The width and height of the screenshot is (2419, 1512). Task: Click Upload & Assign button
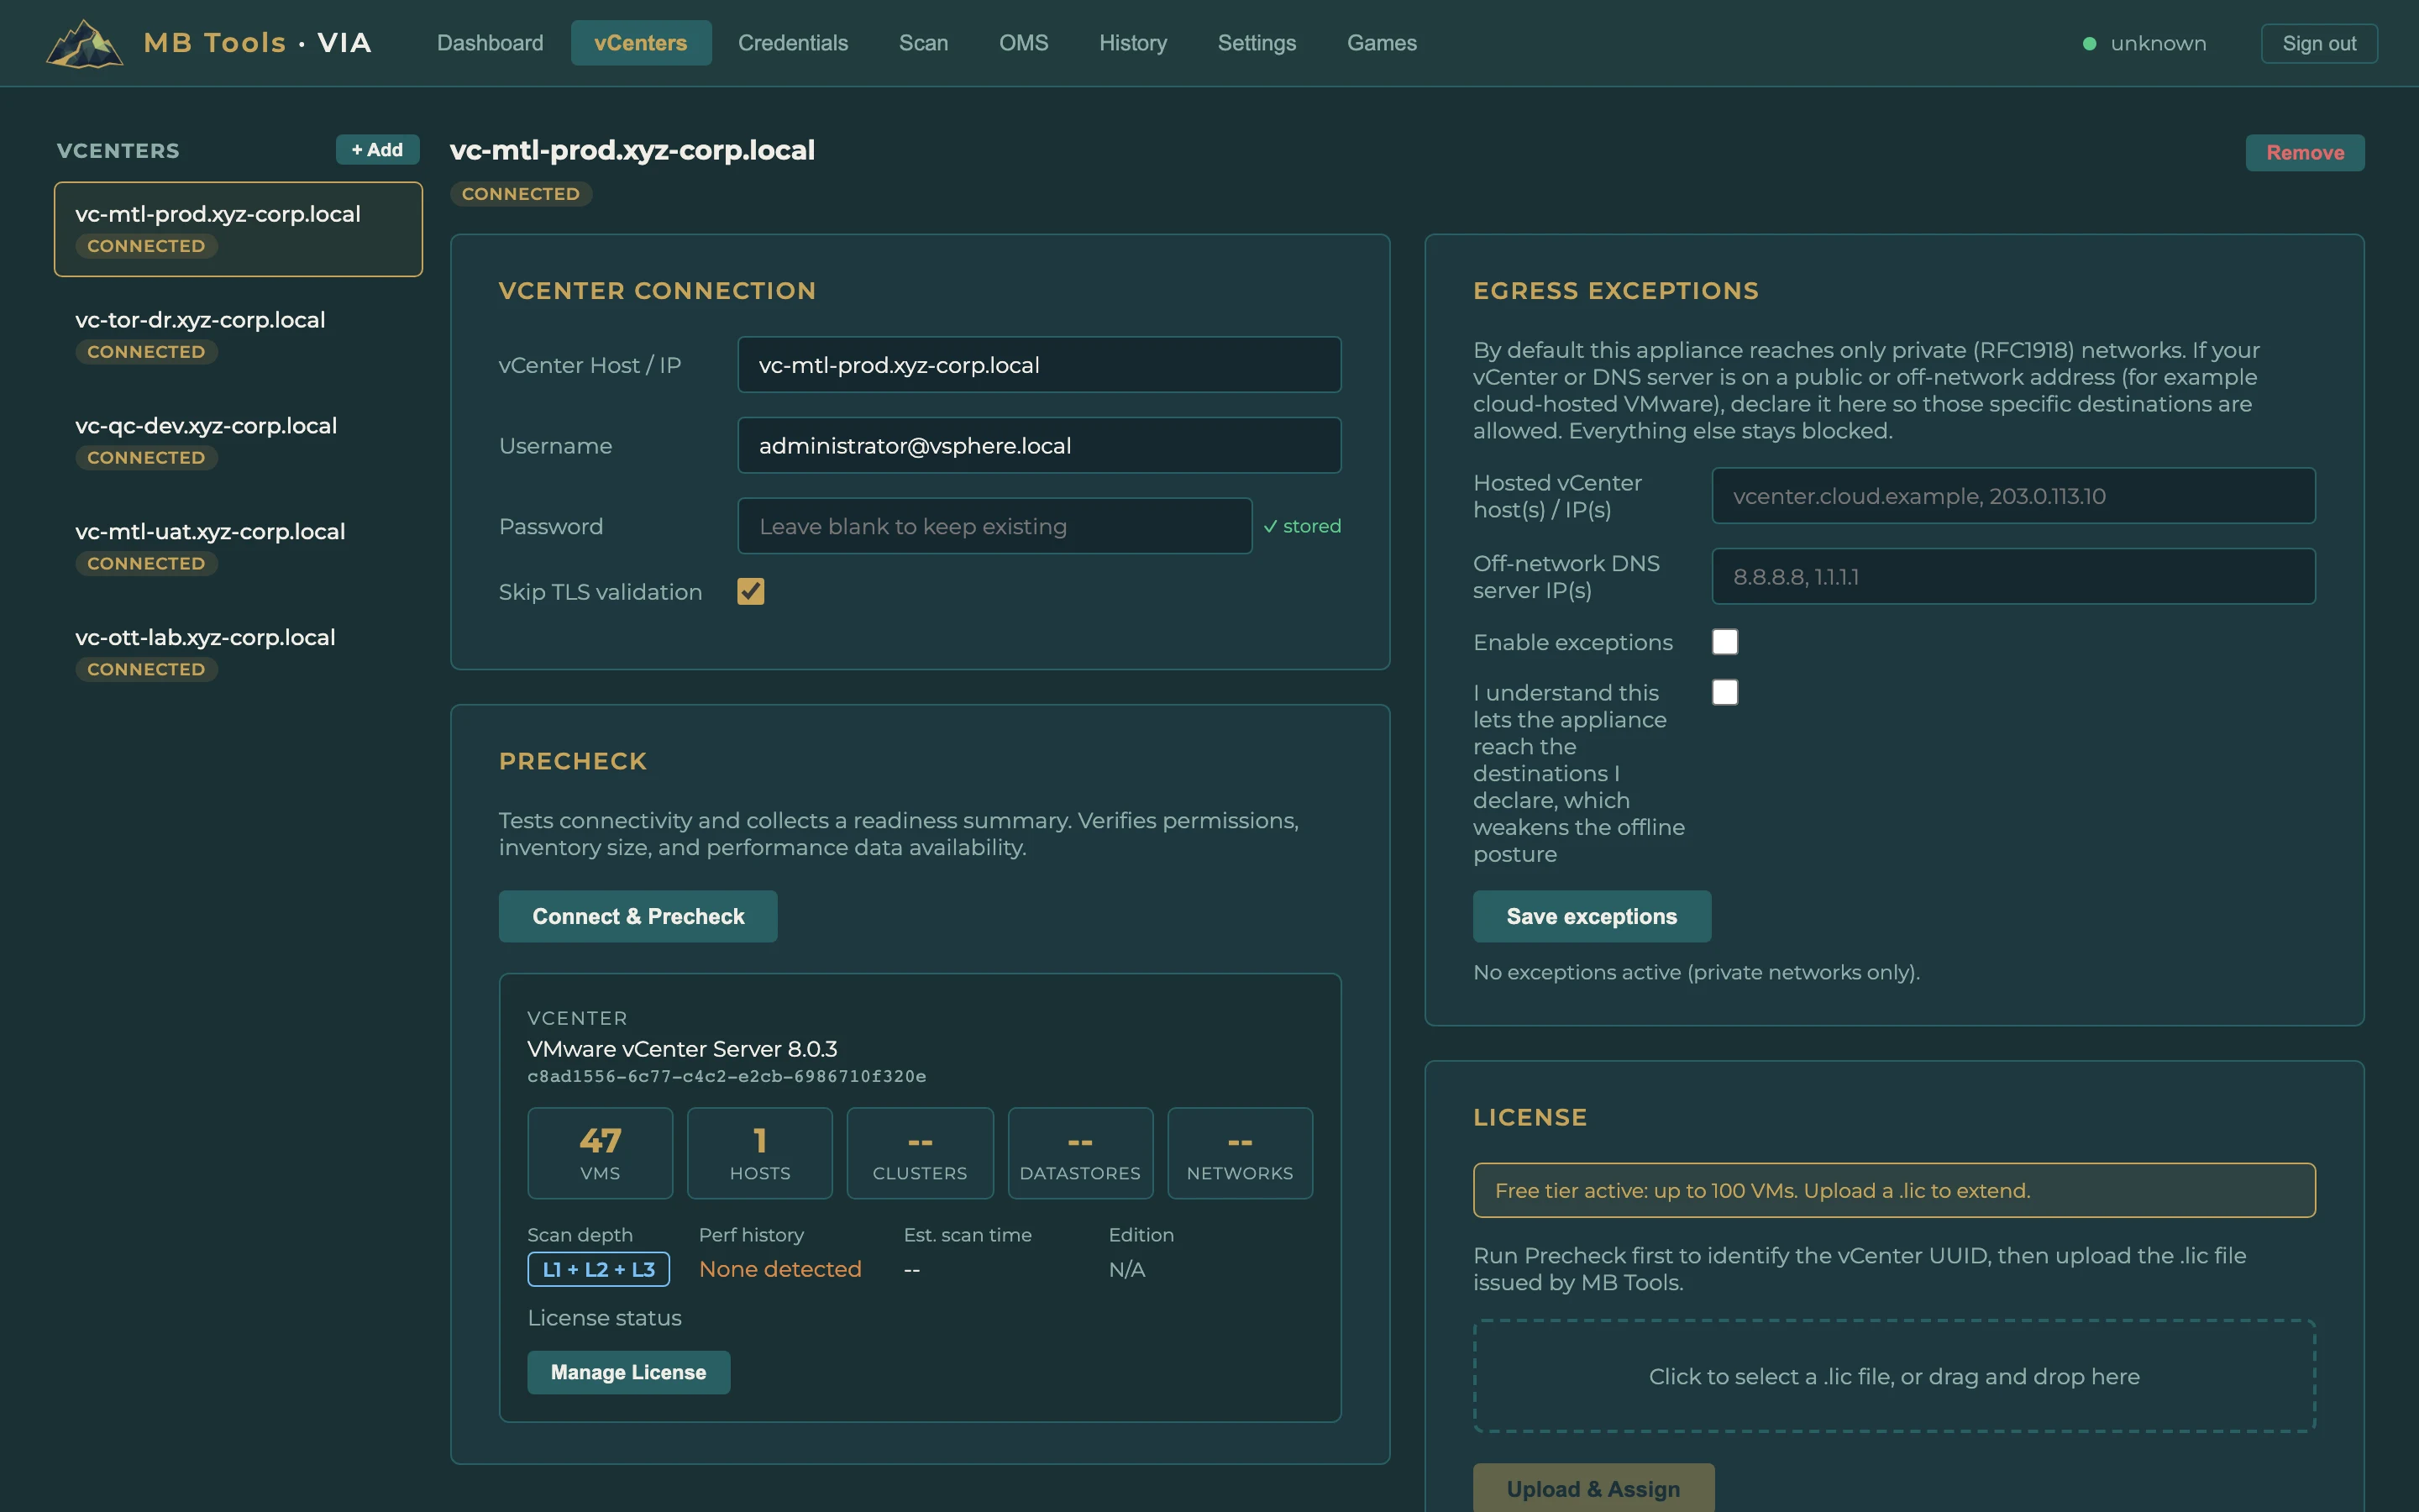click(1593, 1488)
